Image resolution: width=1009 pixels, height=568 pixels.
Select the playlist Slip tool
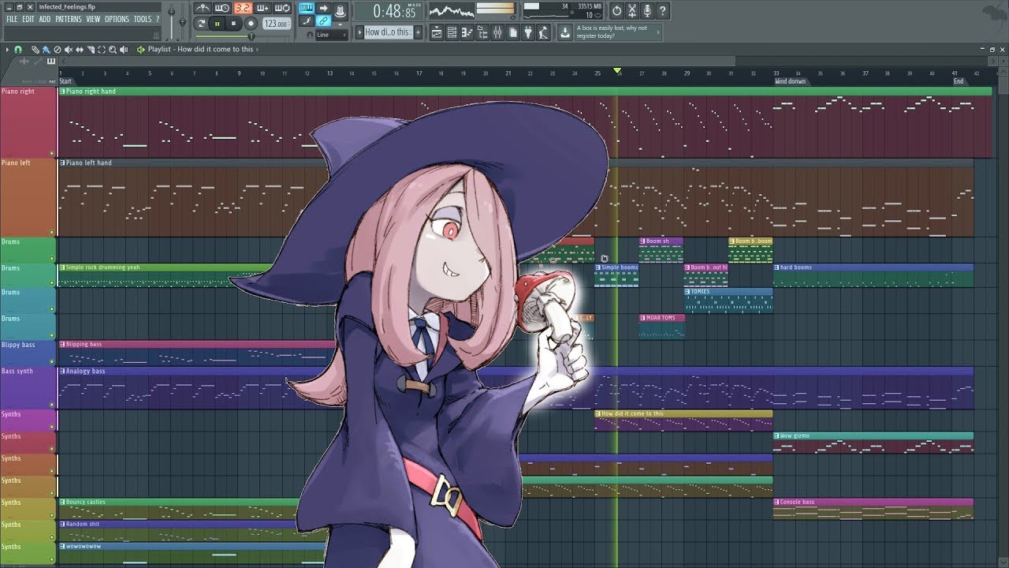[x=80, y=49]
